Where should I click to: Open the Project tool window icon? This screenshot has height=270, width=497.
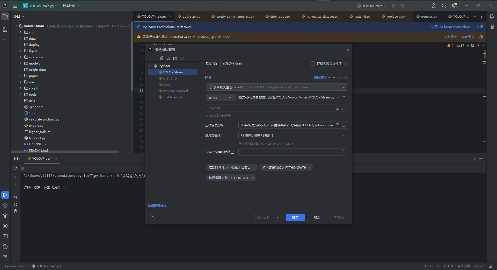point(5,16)
